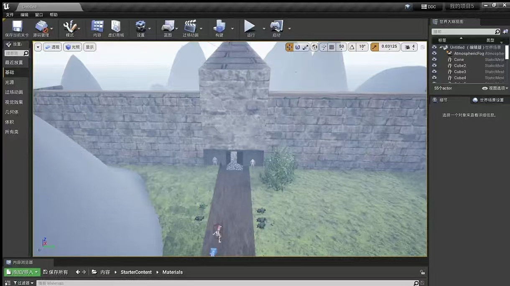
Task: Click Save All (保存所有) button
Action: pyautogui.click(x=56, y=272)
